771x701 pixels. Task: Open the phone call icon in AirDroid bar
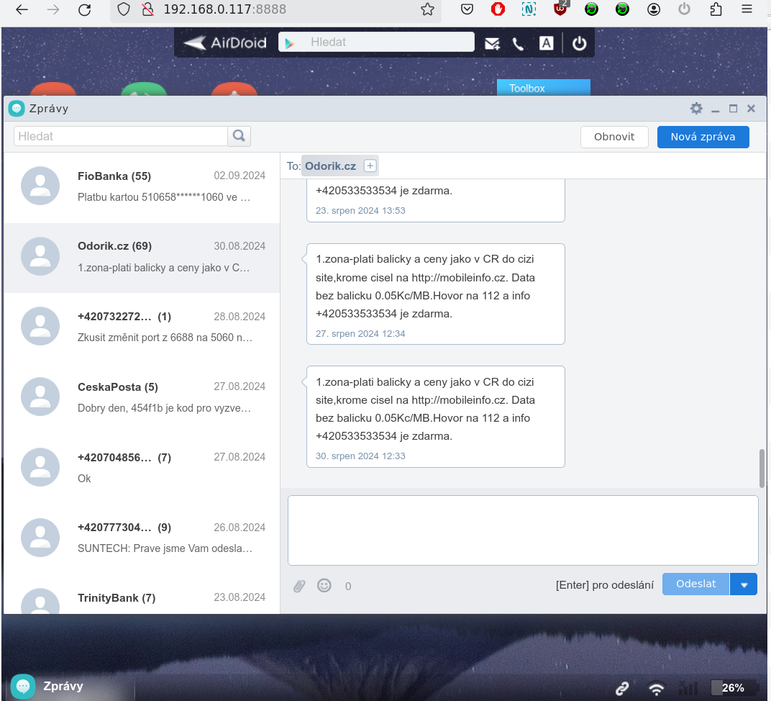[x=518, y=43]
